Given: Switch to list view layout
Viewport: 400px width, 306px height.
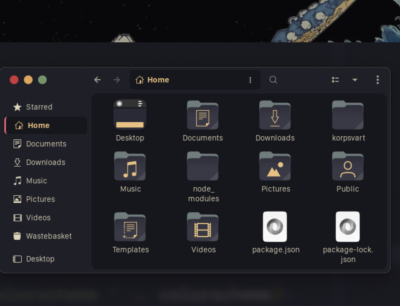Looking at the screenshot, I should click(x=335, y=80).
